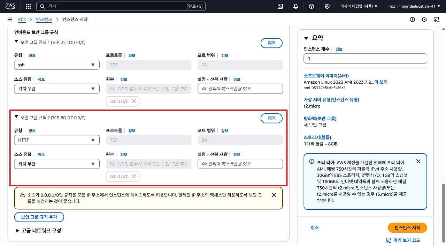Click the disabled TCP protocol field in rule 2
The width and height of the screenshot is (446, 246).
click(x=148, y=140)
